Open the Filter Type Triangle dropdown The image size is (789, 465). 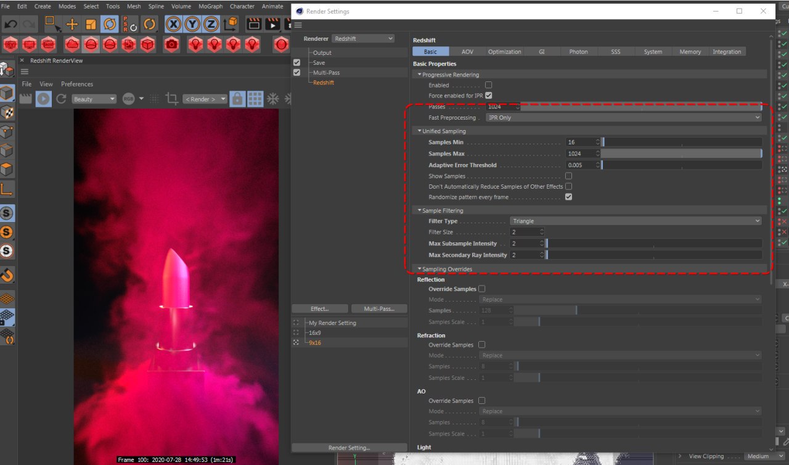(x=636, y=221)
